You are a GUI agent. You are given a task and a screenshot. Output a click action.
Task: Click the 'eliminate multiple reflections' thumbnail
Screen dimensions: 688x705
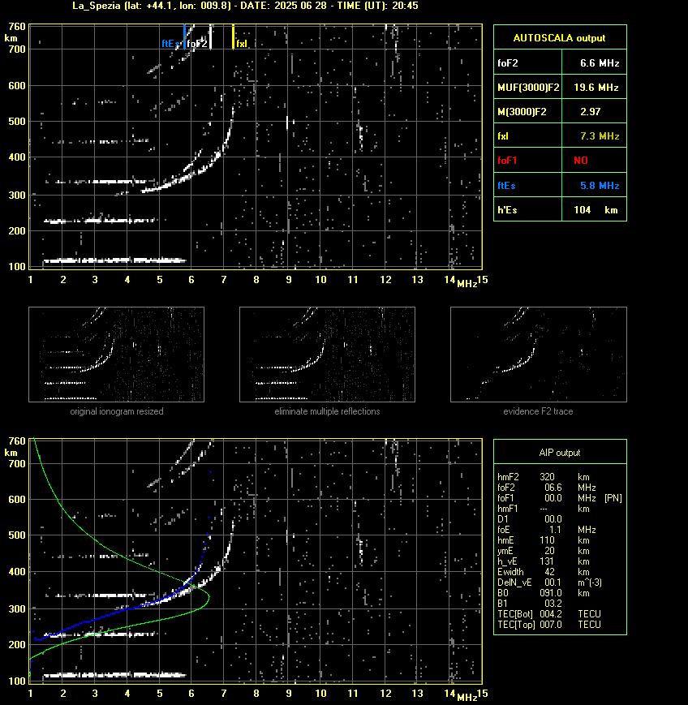click(327, 355)
